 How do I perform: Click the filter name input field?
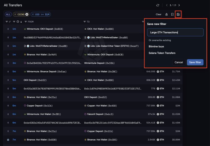click(x=175, y=32)
